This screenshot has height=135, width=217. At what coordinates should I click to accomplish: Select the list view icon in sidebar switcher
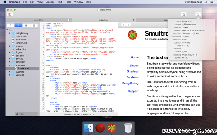[x=34, y=25]
